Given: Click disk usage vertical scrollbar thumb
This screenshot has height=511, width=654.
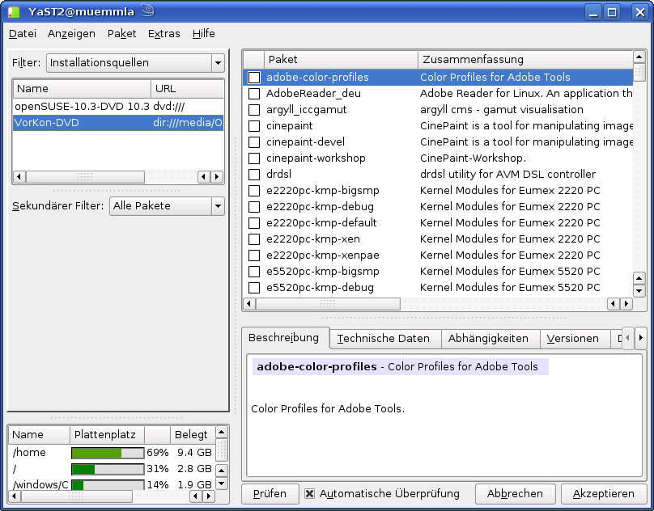Looking at the screenshot, I should [x=222, y=450].
